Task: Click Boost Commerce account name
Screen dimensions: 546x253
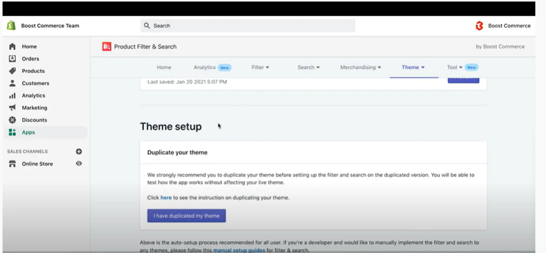Action: tap(509, 26)
